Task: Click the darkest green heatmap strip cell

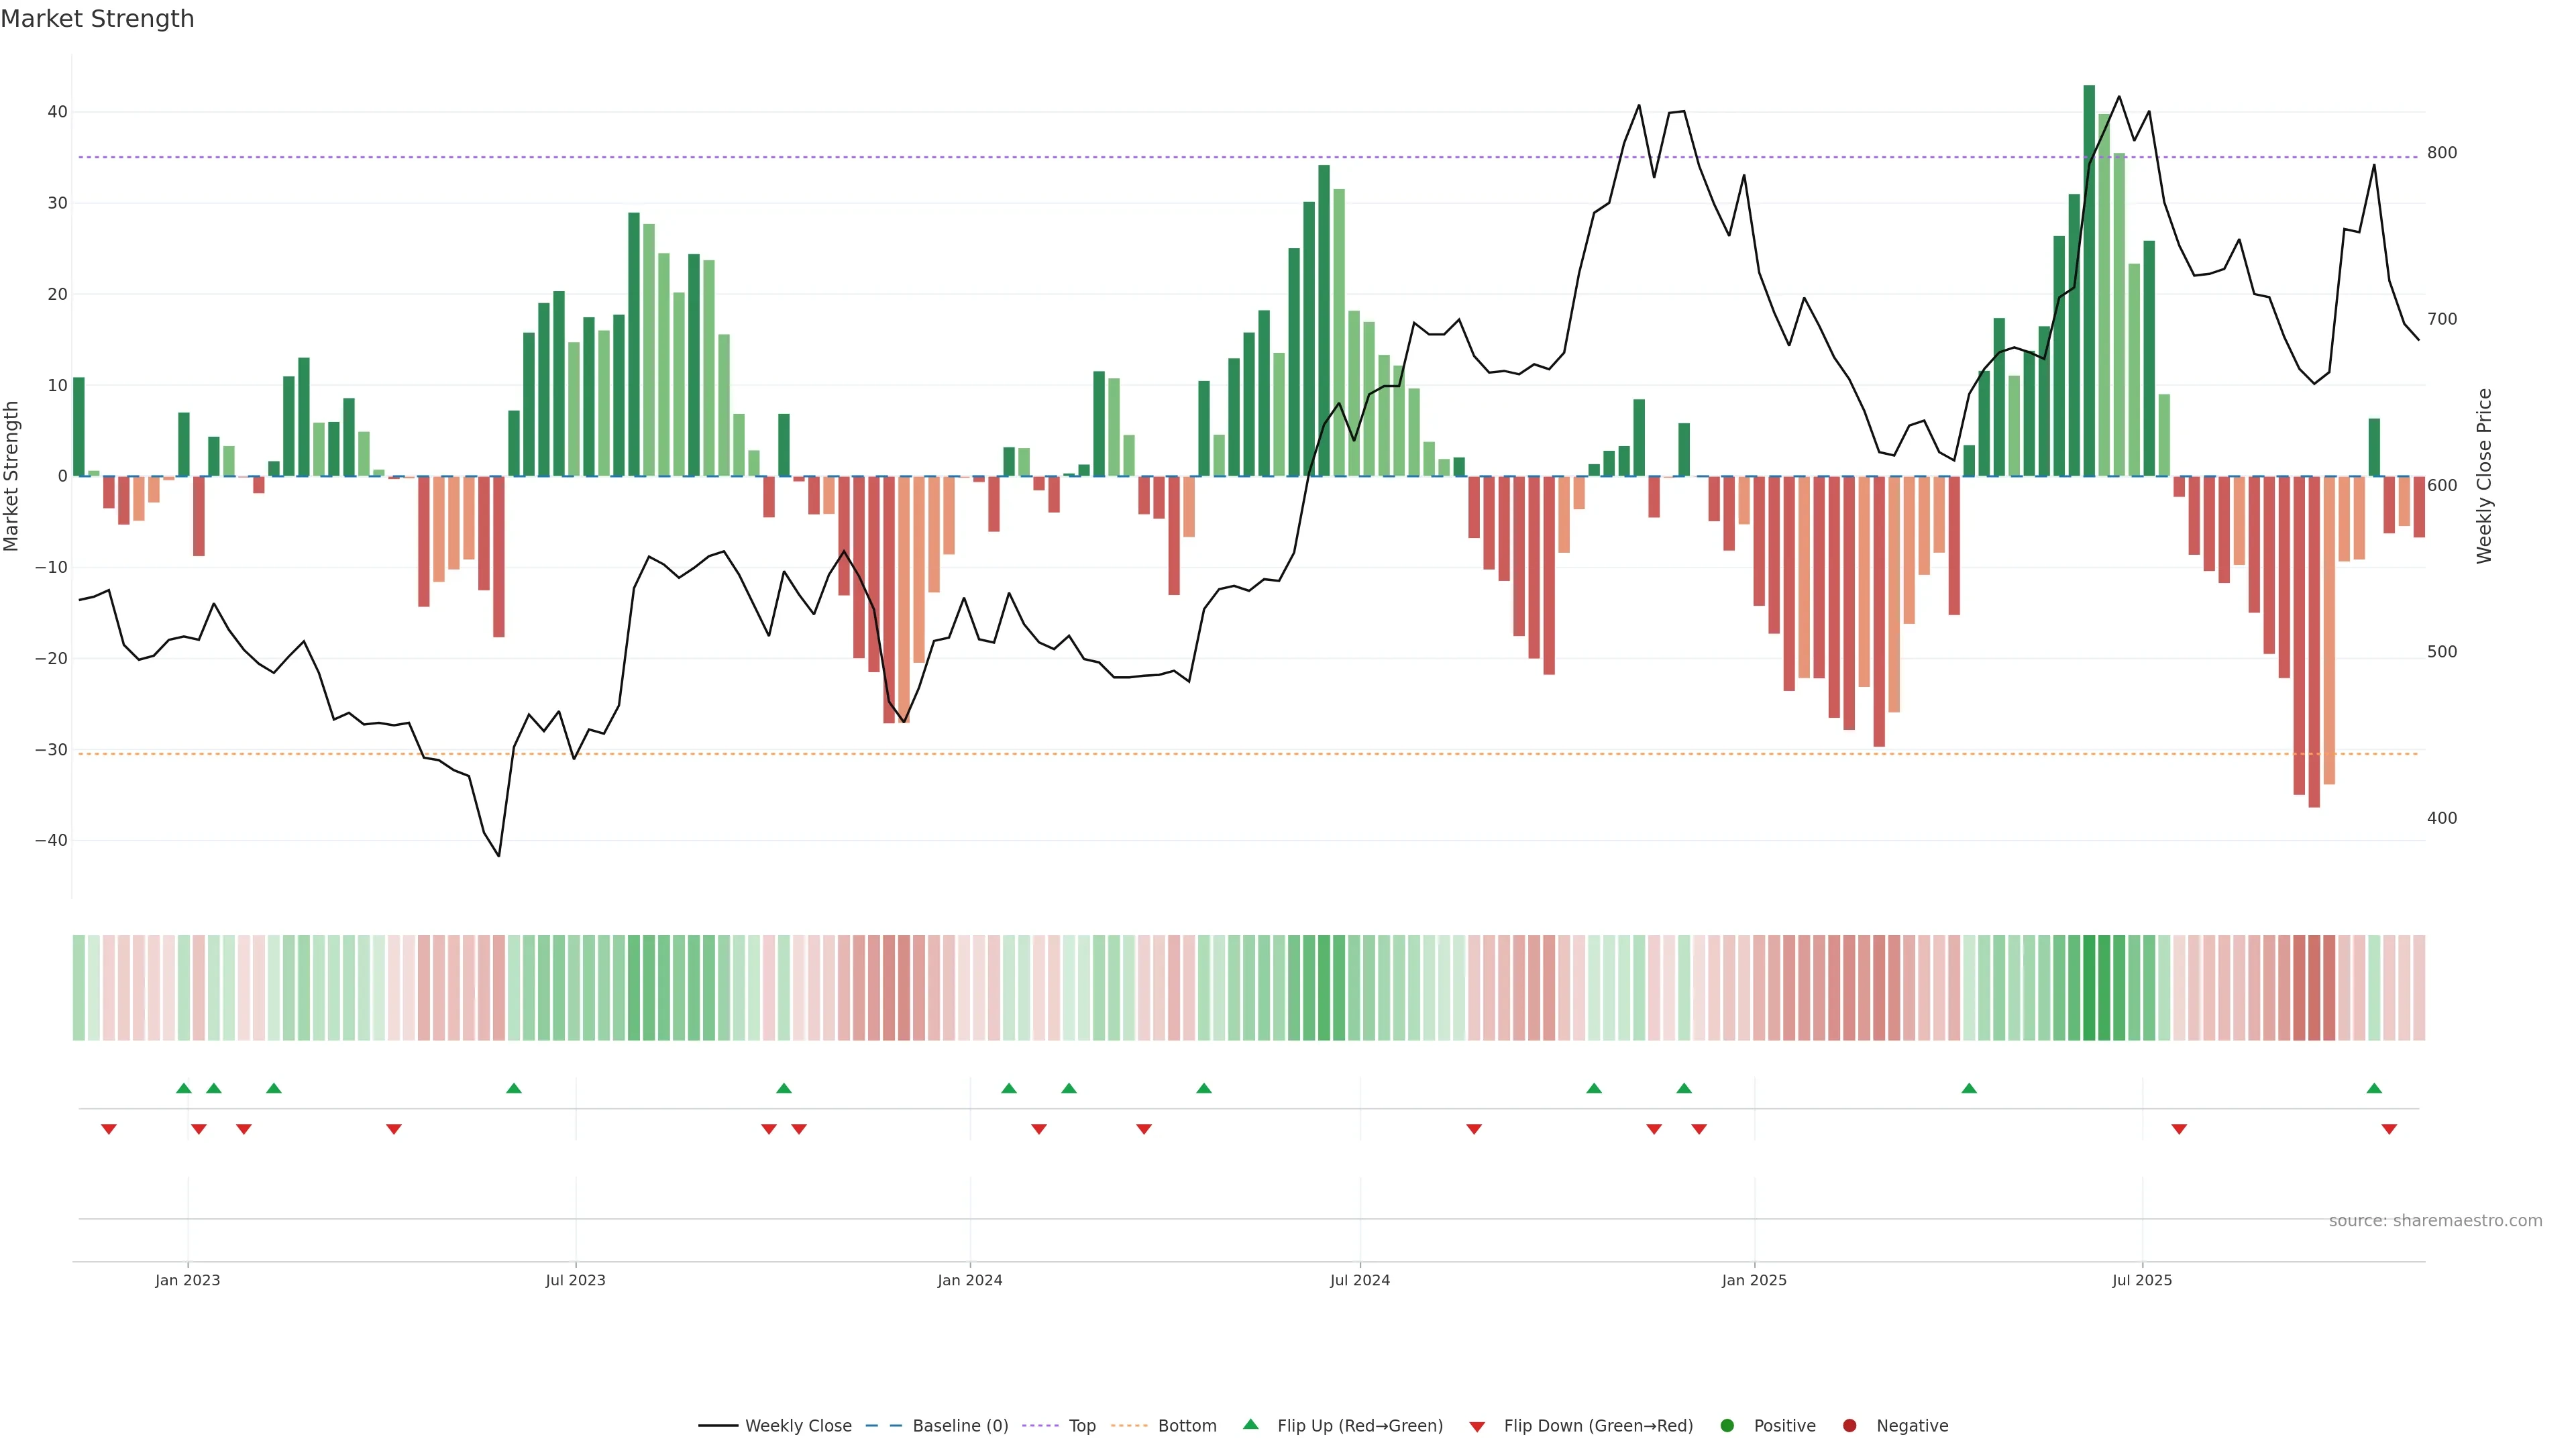Action: (2089, 988)
